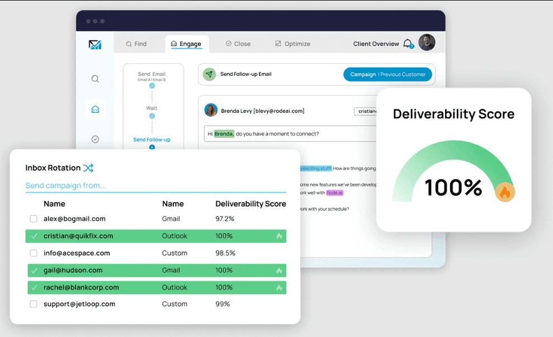Switch to the Find tab

point(136,43)
